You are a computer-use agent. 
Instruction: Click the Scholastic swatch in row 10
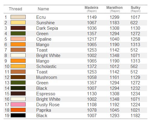pos(18,66)
